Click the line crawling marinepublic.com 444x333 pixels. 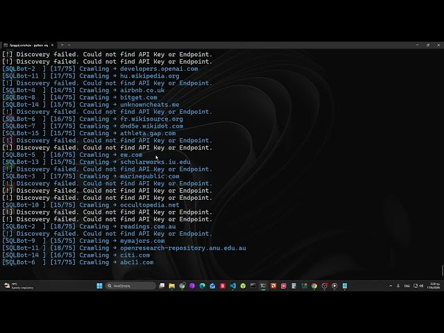[x=91, y=176]
